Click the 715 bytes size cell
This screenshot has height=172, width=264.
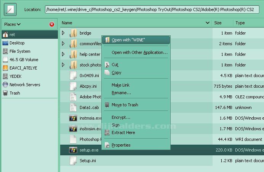[x=223, y=86]
